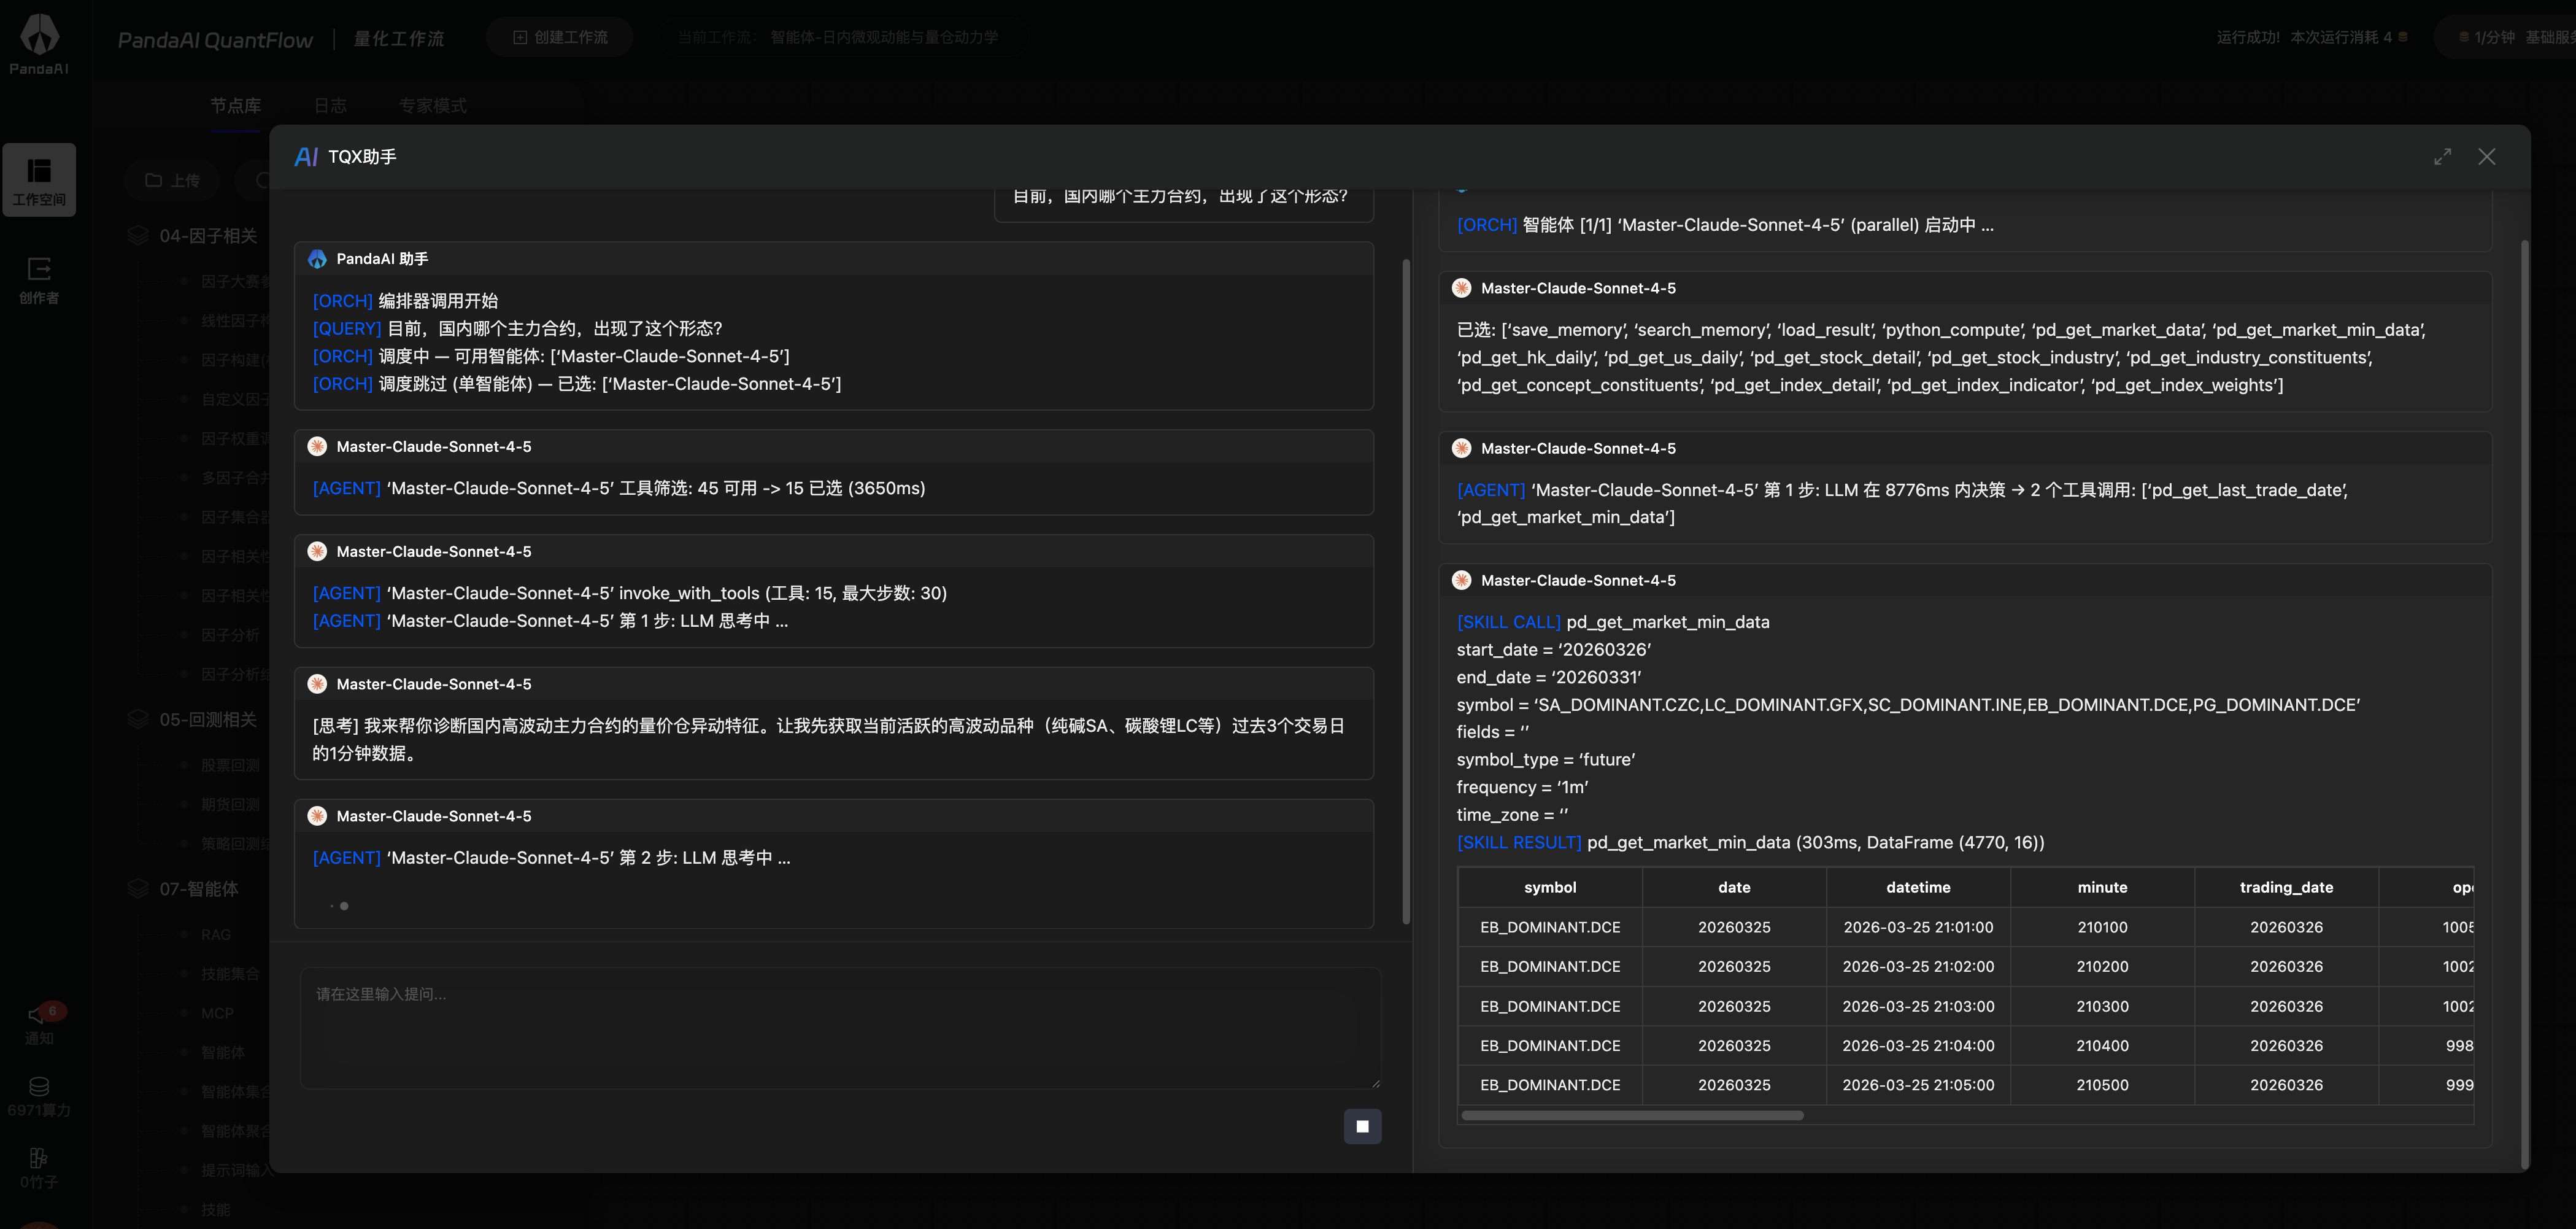Click the stop generation square button
The width and height of the screenshot is (2576, 1229).
click(1362, 1126)
